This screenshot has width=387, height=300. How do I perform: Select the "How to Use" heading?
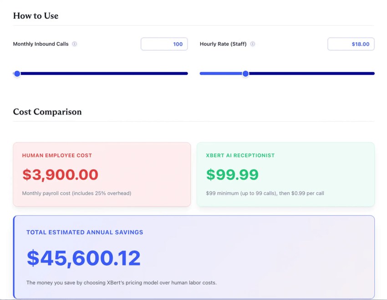coord(36,16)
